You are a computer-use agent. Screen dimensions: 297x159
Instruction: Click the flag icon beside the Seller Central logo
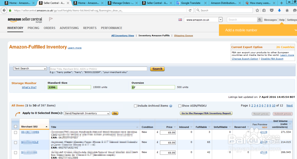tap(51, 19)
